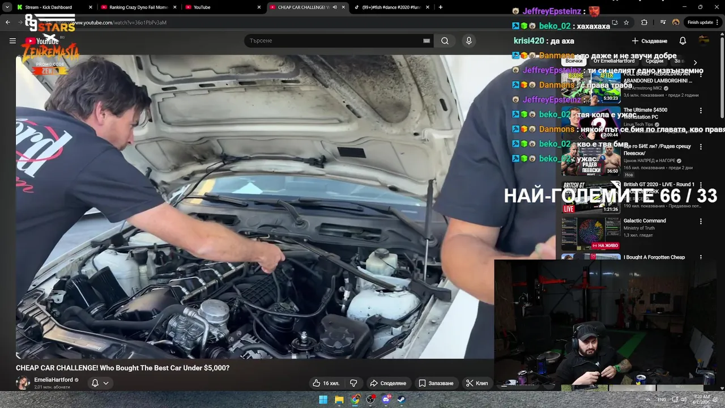Dislike the video with thumbs down

353,383
